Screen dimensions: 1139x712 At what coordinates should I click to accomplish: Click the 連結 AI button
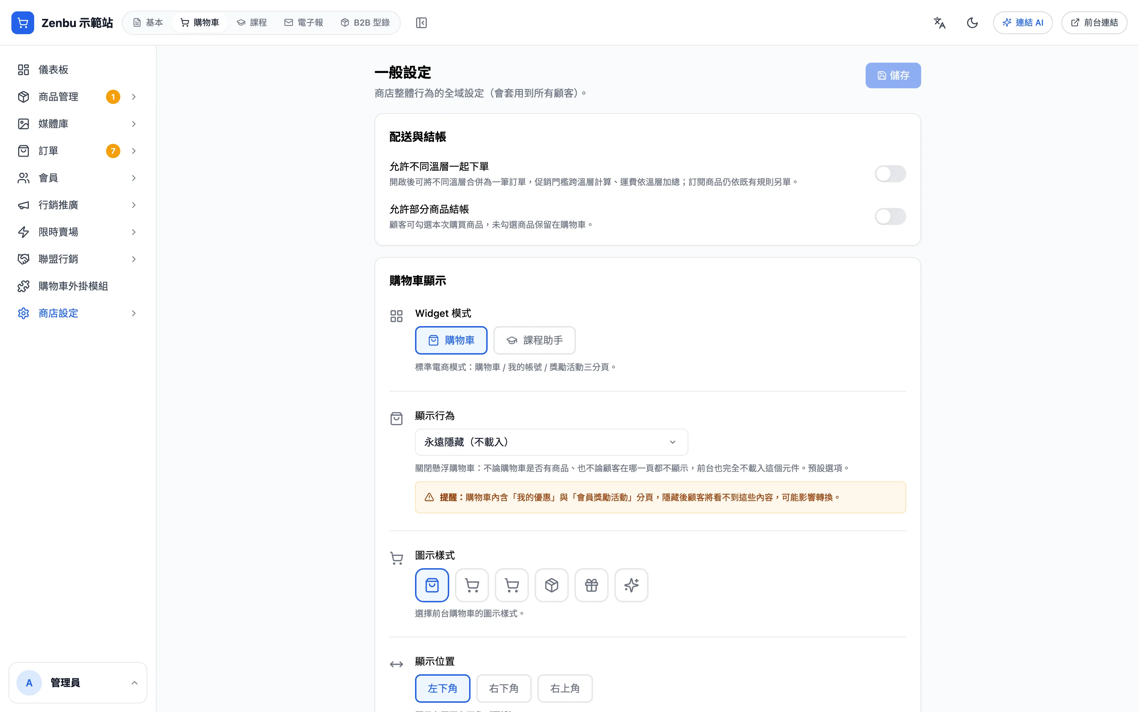coord(1023,22)
